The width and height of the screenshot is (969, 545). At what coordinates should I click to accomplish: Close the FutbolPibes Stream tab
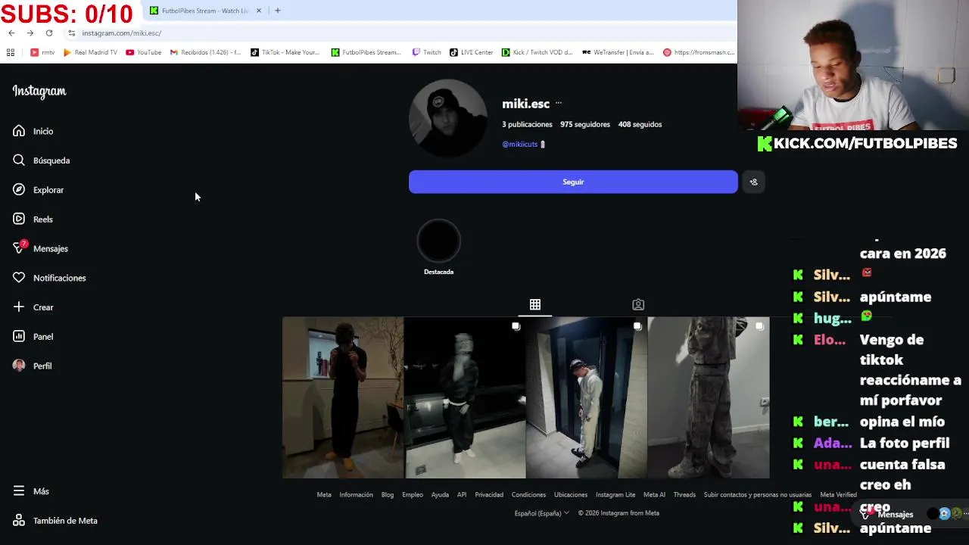point(259,11)
